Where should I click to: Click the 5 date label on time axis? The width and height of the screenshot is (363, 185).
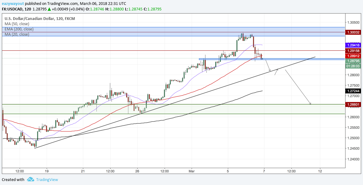point(228,171)
